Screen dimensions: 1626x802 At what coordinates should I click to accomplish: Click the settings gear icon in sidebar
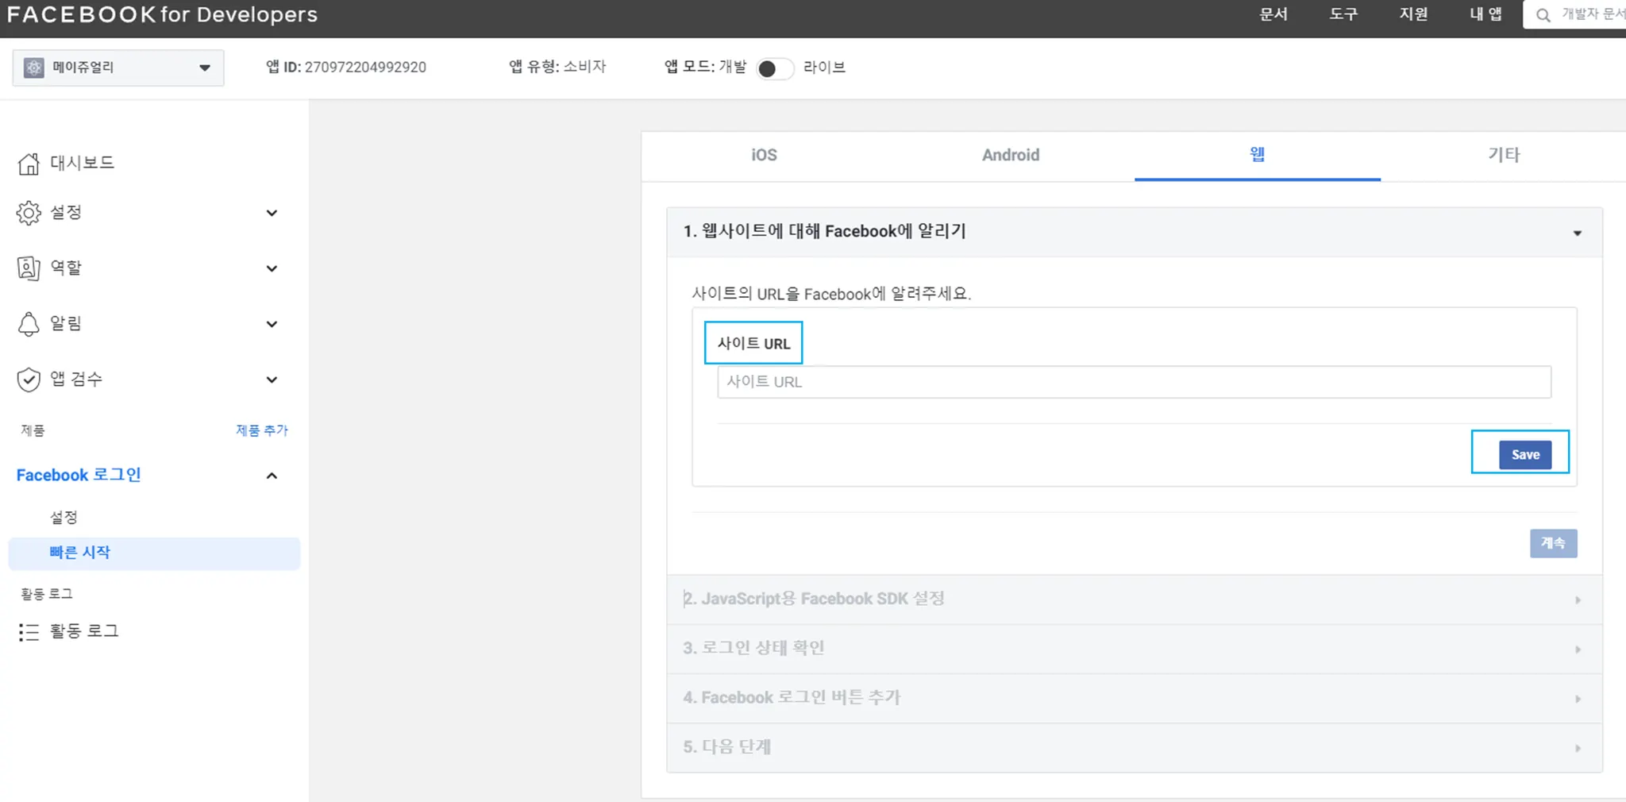coord(29,213)
